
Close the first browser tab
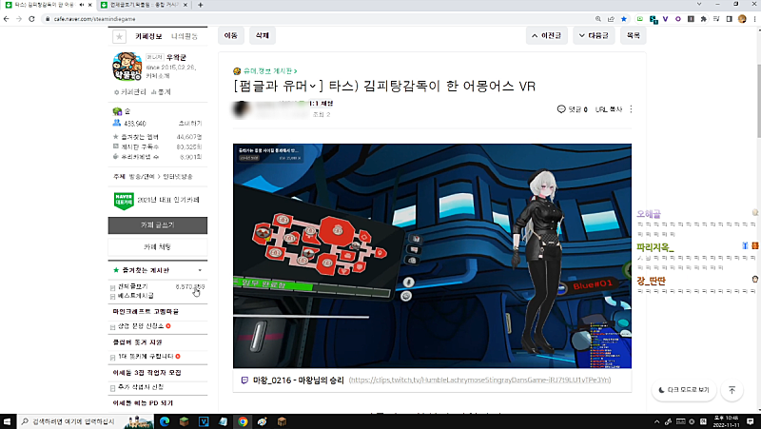click(x=89, y=5)
